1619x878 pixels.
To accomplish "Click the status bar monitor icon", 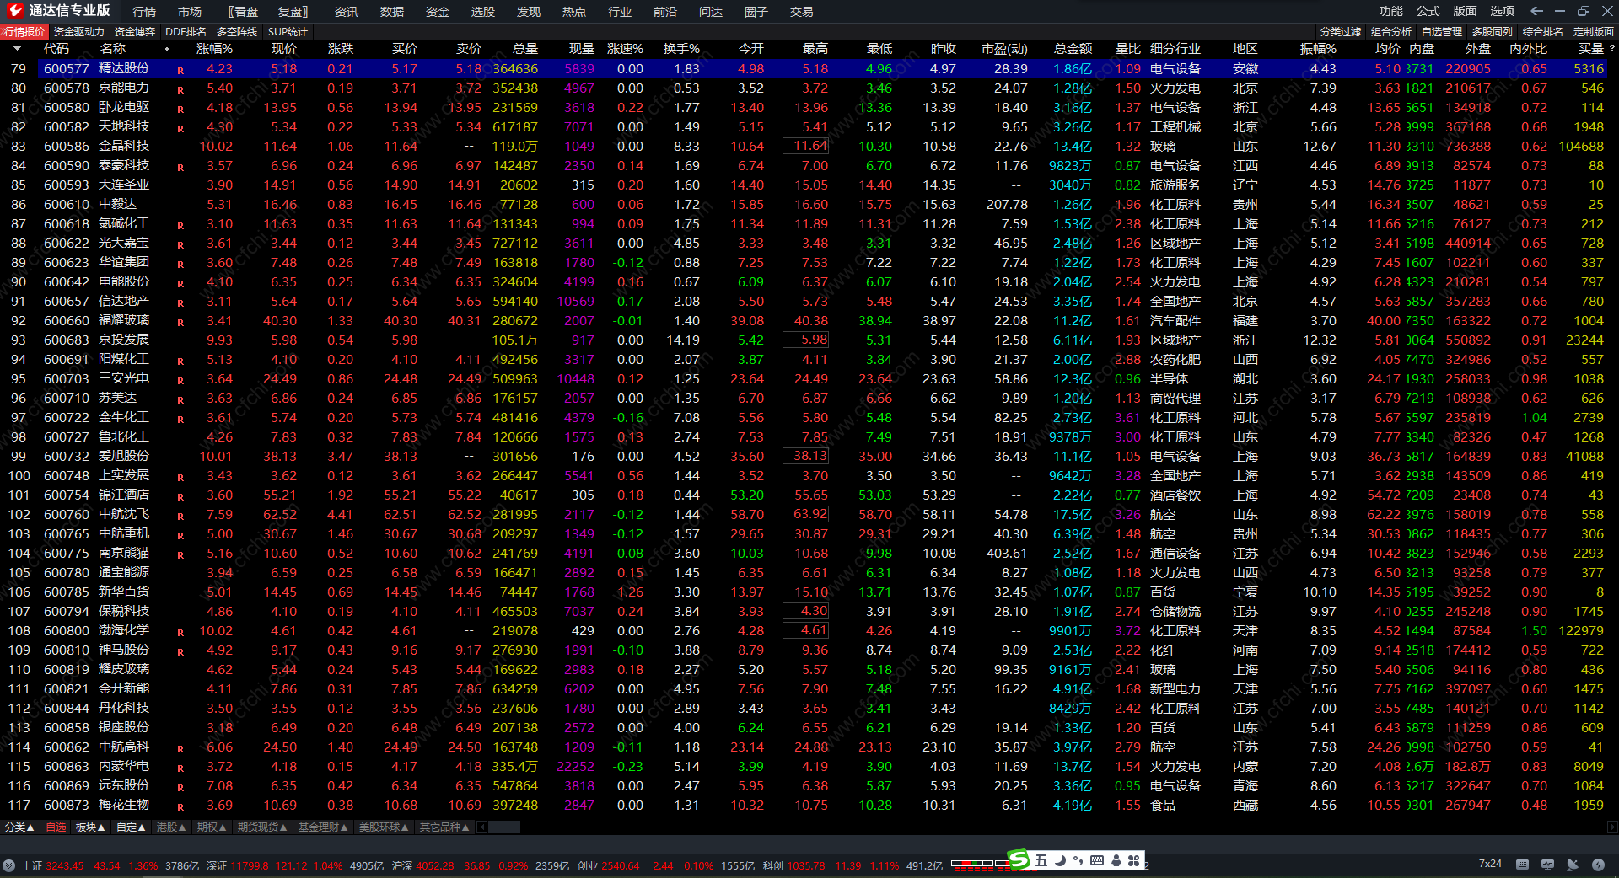I will (x=1547, y=865).
